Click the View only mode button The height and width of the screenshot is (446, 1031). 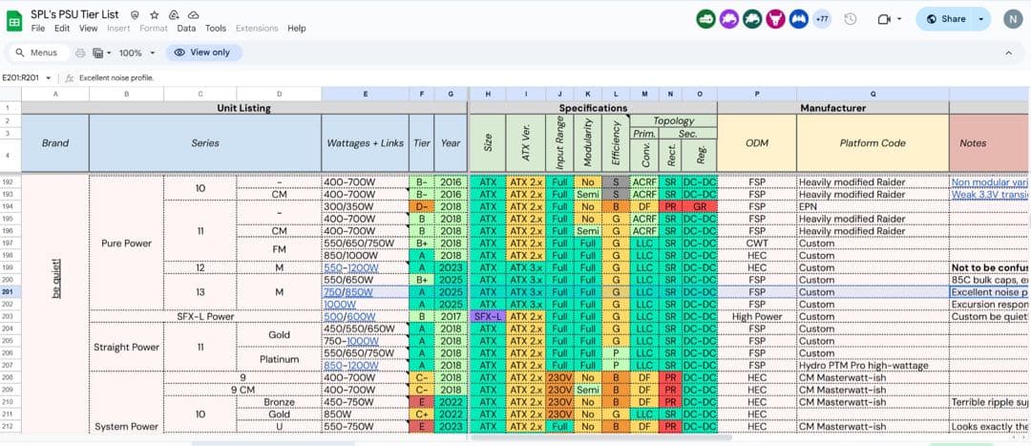[x=202, y=53]
